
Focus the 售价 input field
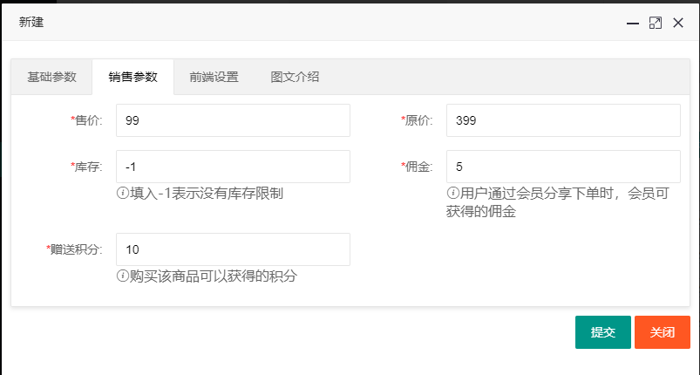point(233,120)
